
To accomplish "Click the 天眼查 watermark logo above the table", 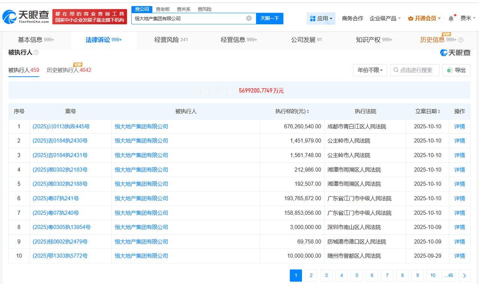I will coord(456,53).
